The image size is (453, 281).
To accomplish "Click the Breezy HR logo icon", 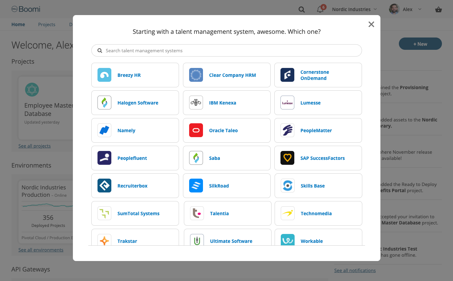I will (x=104, y=75).
